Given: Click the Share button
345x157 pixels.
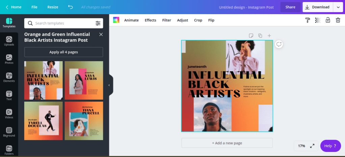Looking at the screenshot, I should click(290, 7).
